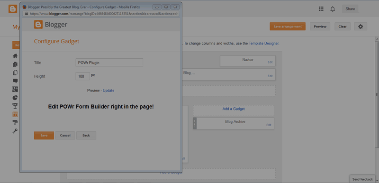
Task: Click Save arrangement button
Action: (288, 27)
